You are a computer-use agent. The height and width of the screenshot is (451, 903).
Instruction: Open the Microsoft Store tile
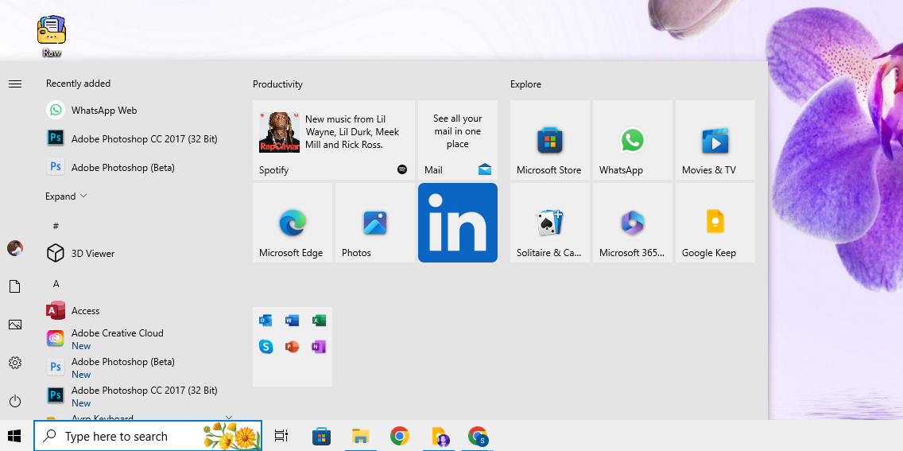[549, 140]
